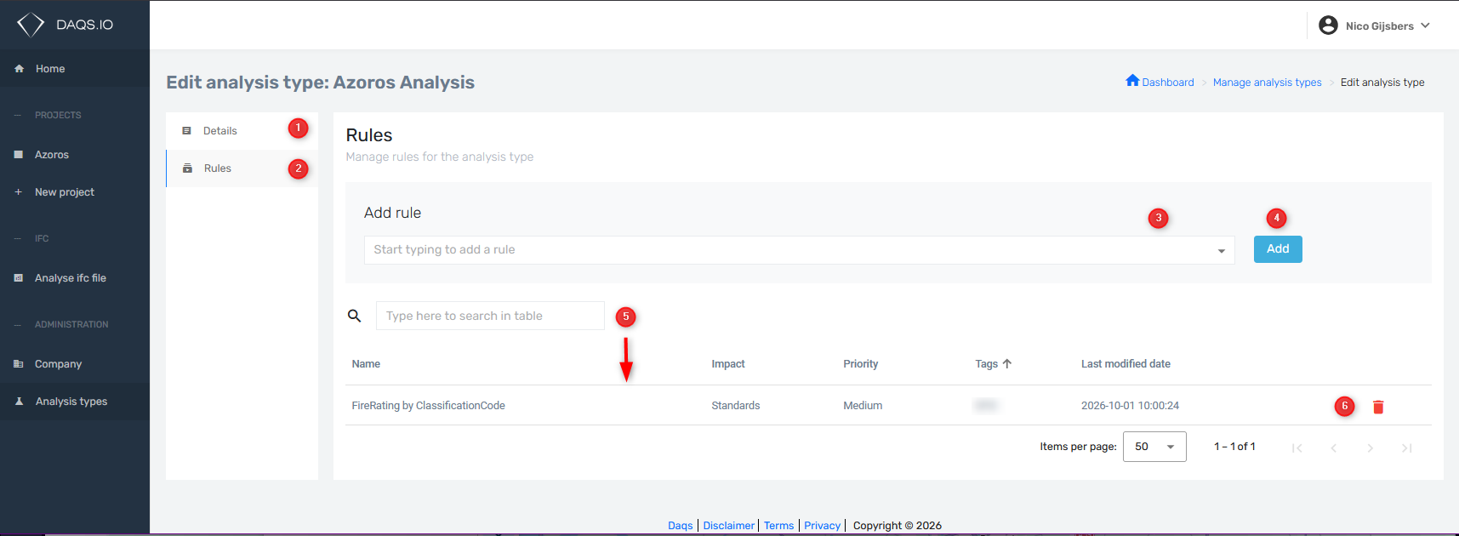
Task: Click the Analyse ifc file icon
Action: pos(19,278)
